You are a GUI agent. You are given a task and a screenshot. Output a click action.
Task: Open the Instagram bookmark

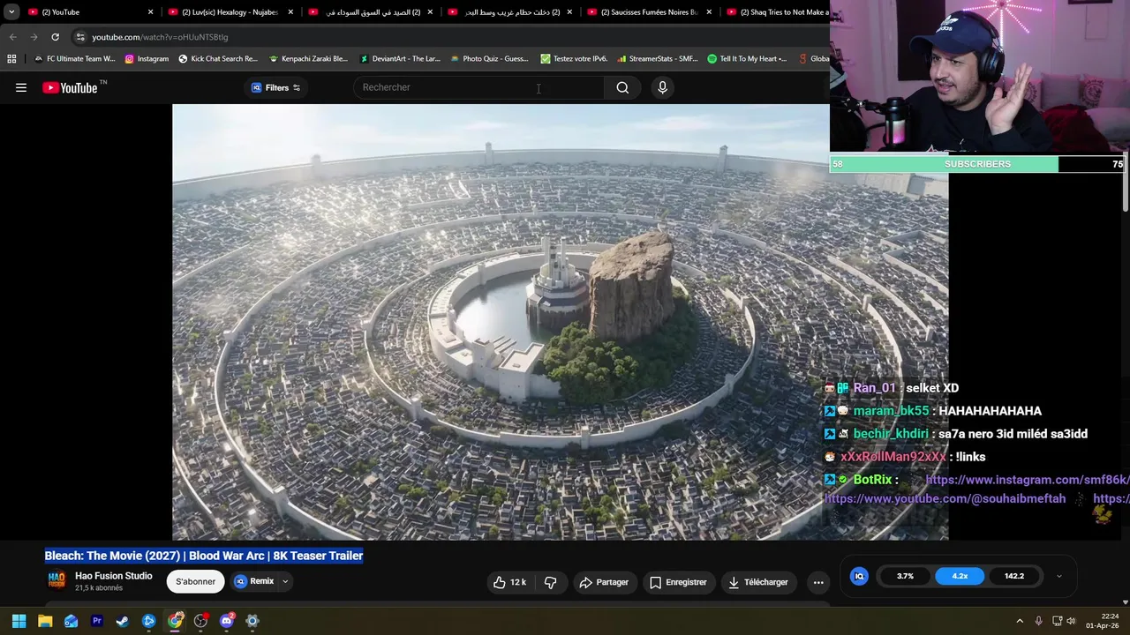click(147, 59)
